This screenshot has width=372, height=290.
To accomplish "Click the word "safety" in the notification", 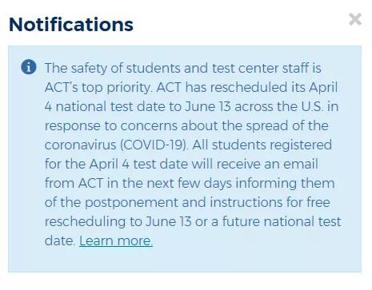I will point(89,68).
